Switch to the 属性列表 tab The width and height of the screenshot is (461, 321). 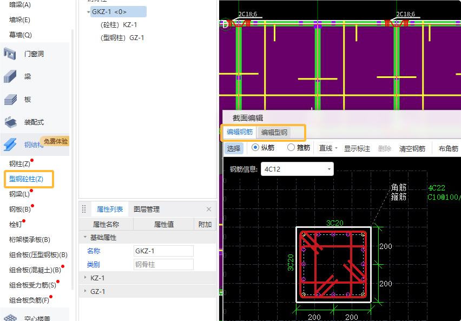(110, 209)
